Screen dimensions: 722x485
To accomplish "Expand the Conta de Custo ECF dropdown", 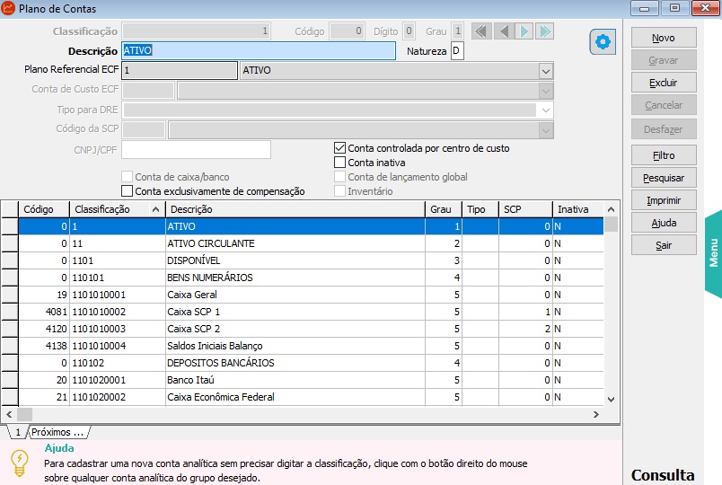I will pos(546,91).
